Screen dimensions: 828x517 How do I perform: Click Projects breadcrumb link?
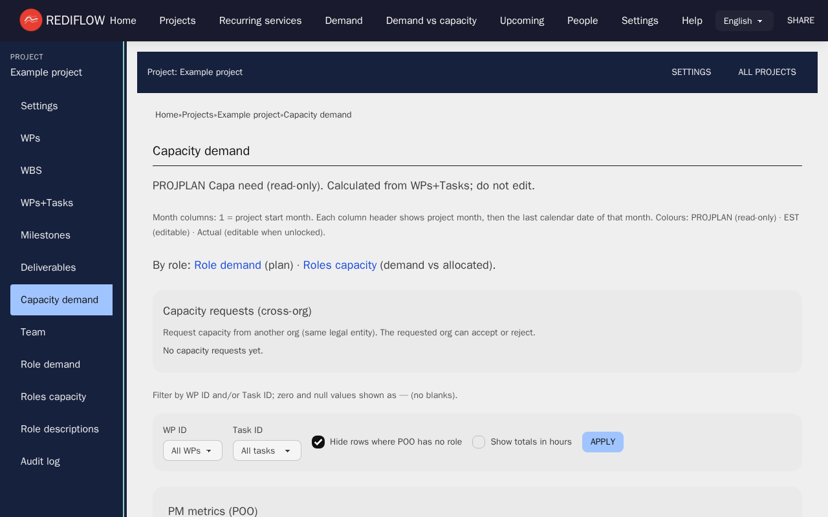coord(197,114)
